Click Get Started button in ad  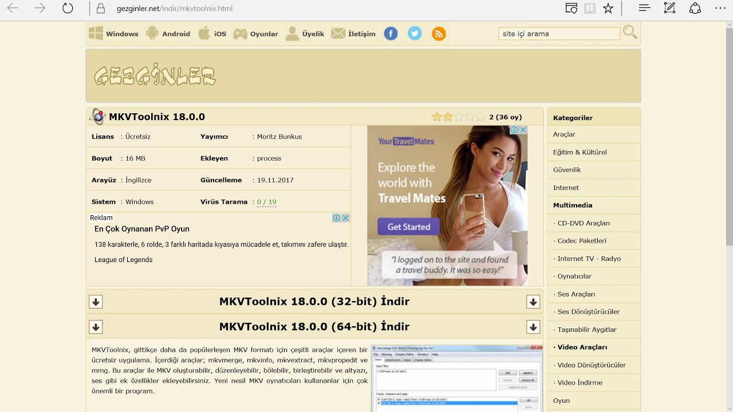point(408,227)
